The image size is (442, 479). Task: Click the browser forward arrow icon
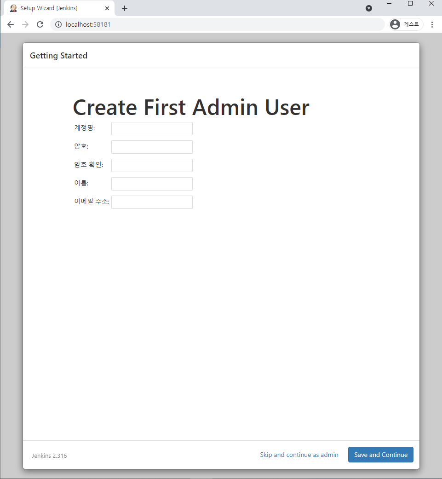(x=25, y=24)
